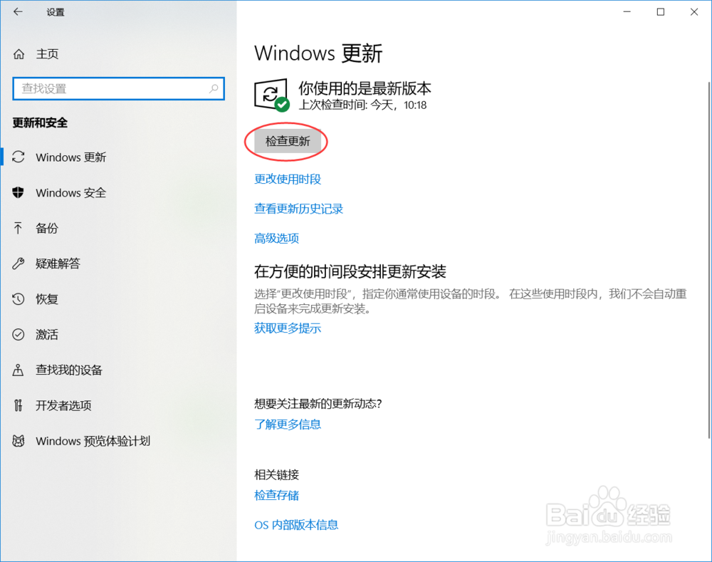Click the tools icon for 开发者选项
Screen dimensions: 712x562
click(x=19, y=405)
